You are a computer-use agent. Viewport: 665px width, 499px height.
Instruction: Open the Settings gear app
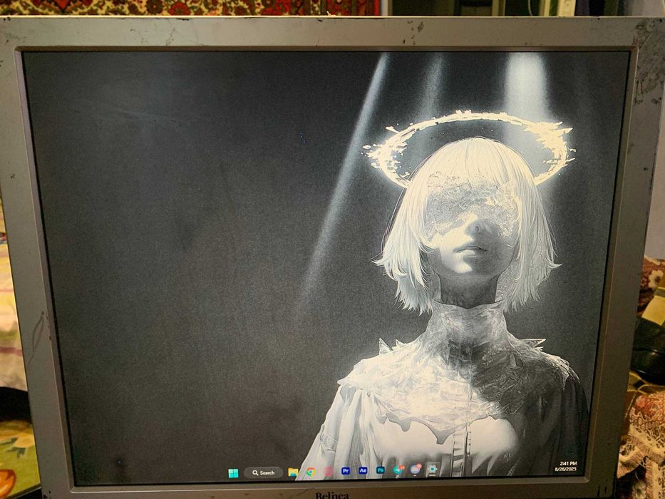432,469
